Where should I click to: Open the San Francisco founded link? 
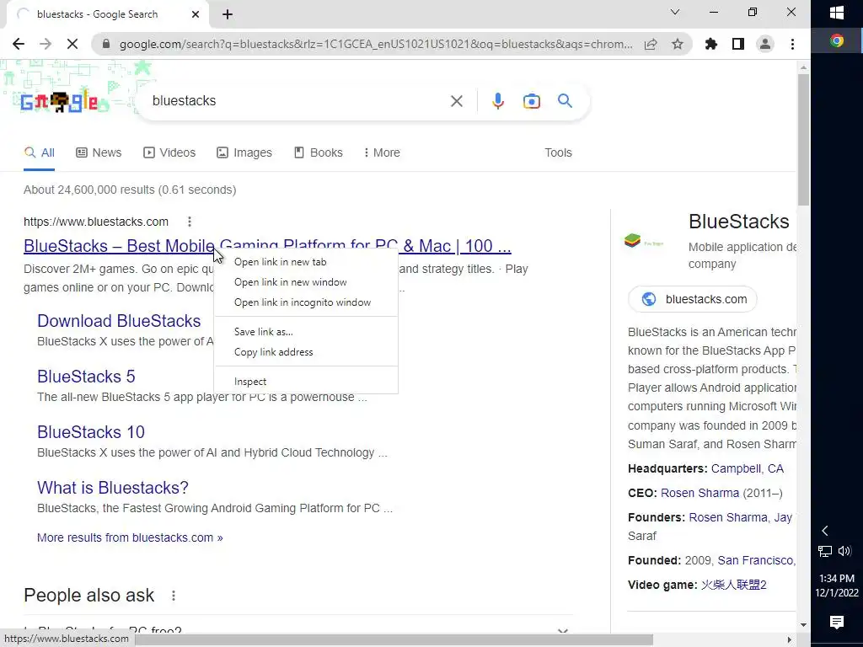point(757,560)
